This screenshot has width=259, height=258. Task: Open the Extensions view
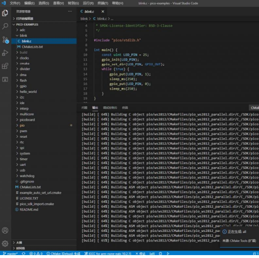tap(5, 66)
